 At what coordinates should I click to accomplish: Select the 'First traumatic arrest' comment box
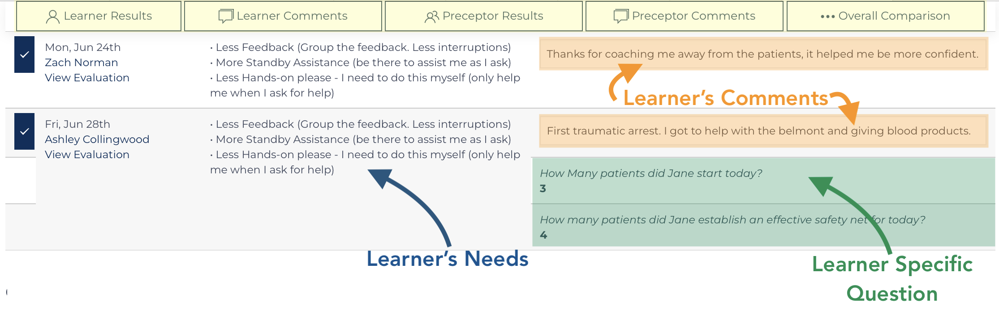click(763, 131)
